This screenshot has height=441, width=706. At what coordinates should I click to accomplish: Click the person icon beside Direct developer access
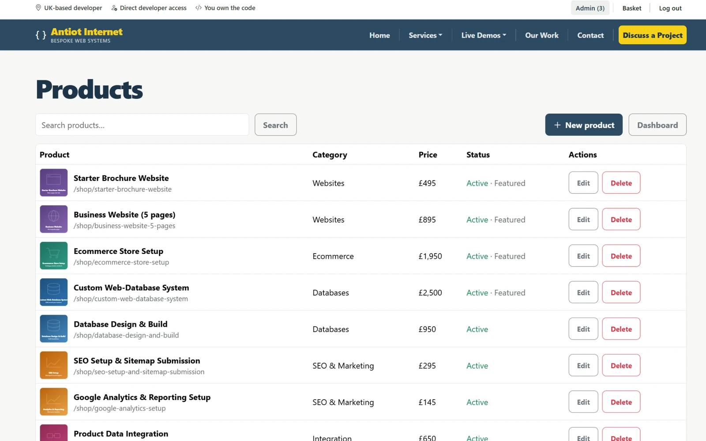[114, 8]
